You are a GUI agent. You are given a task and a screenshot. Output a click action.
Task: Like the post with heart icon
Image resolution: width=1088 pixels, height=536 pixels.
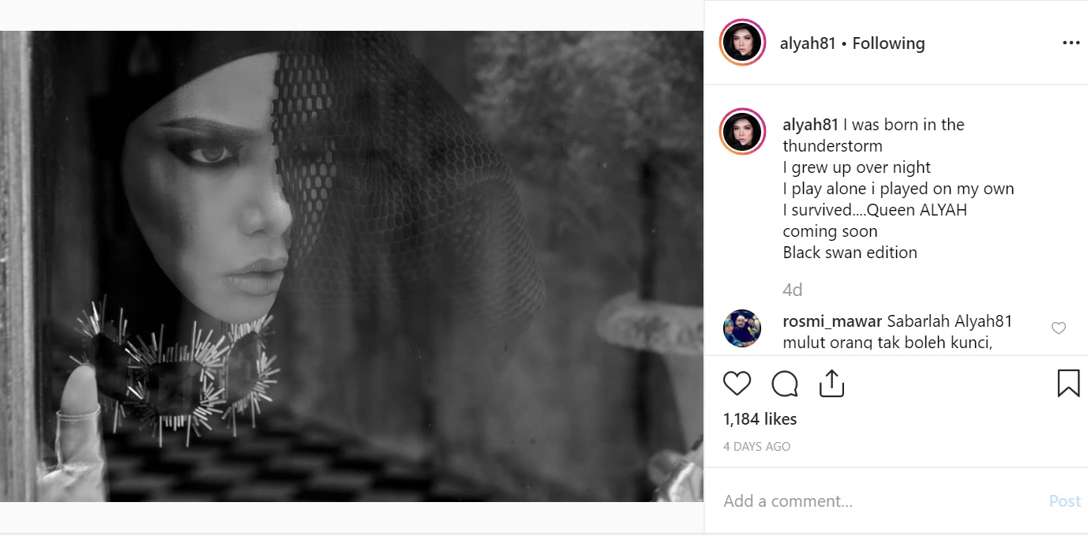[x=737, y=384]
